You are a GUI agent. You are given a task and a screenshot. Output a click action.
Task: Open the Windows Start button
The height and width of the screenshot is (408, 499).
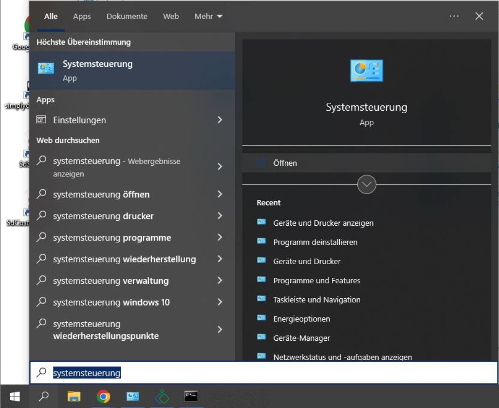[x=15, y=396]
